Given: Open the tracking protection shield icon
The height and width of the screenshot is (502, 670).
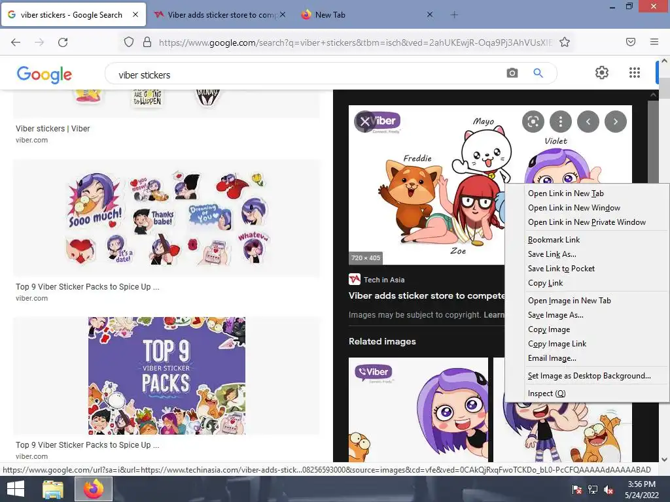Looking at the screenshot, I should click(129, 42).
